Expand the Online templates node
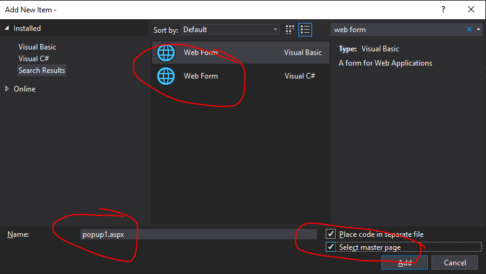Viewport: 486px width, 274px height. tap(7, 89)
